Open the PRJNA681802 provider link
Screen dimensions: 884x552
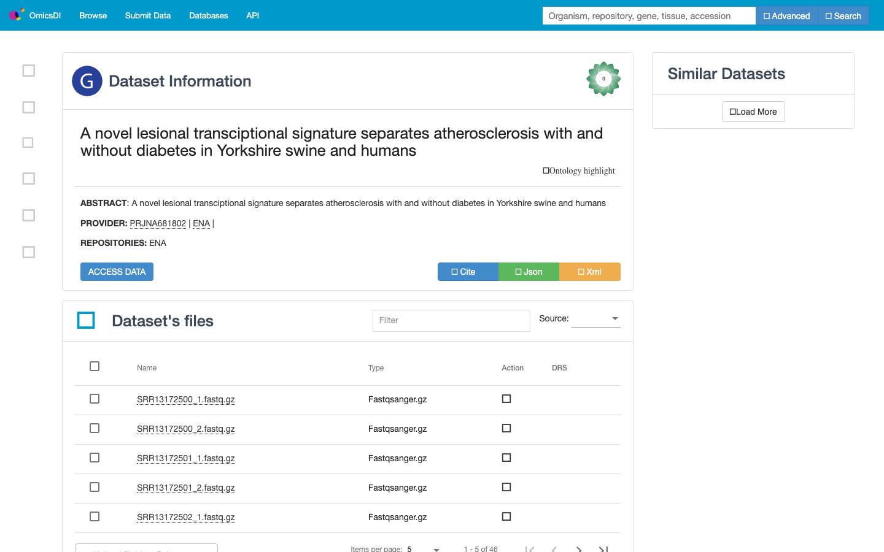pyautogui.click(x=158, y=223)
